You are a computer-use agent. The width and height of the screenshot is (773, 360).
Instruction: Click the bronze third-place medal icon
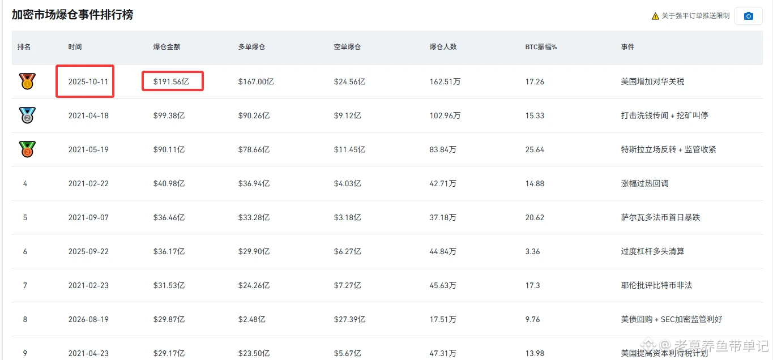click(27, 149)
